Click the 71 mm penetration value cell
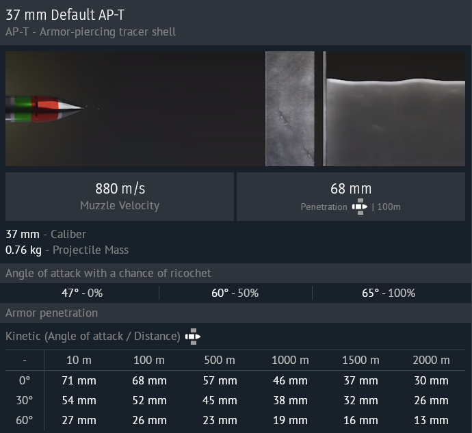This screenshot has width=472, height=433. click(x=79, y=380)
